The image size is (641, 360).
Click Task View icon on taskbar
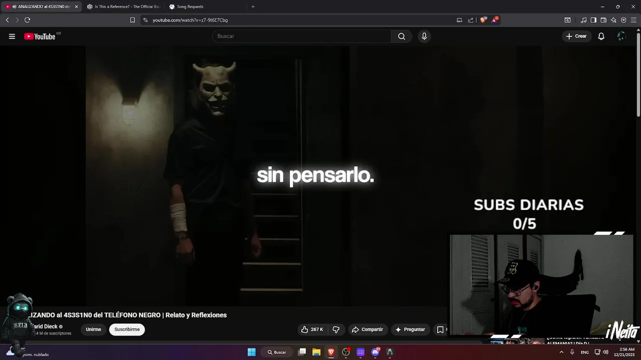(302, 352)
